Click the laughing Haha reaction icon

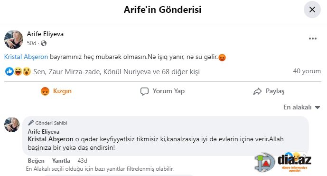pyautogui.click(x=18, y=72)
